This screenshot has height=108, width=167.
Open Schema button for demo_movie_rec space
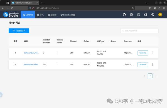pyautogui.click(x=143, y=53)
